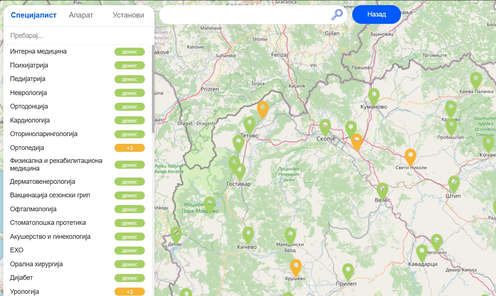Open the green map pin at Крива Паланка
496x296 pixels.
point(476,80)
